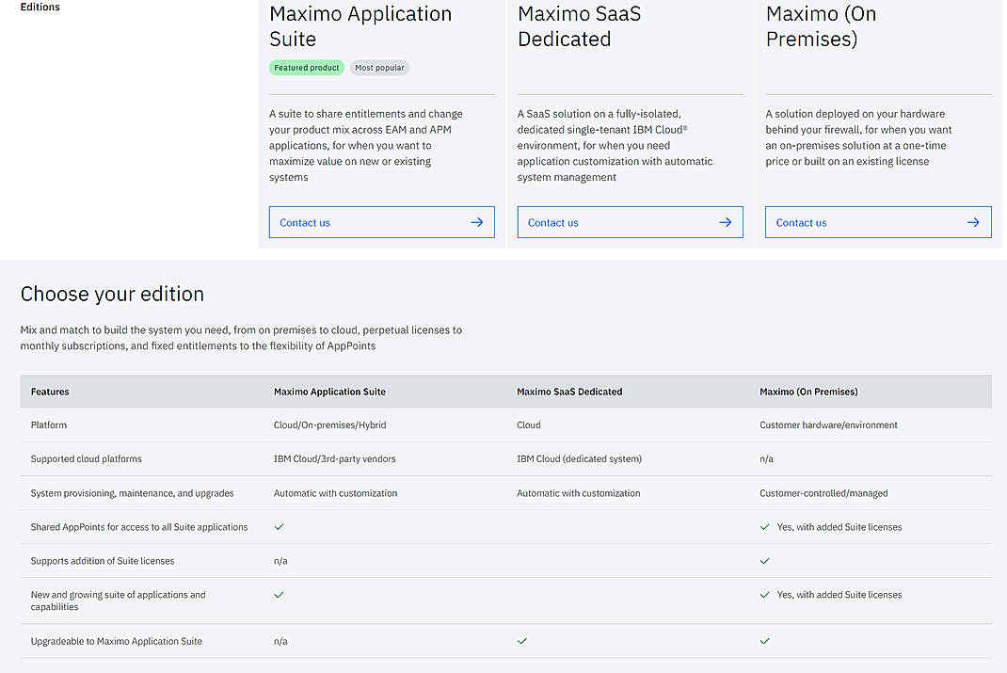Click the arrow icon on Maximo Application Suite's Contact us
Screen dimensions: 1007x673
point(476,222)
